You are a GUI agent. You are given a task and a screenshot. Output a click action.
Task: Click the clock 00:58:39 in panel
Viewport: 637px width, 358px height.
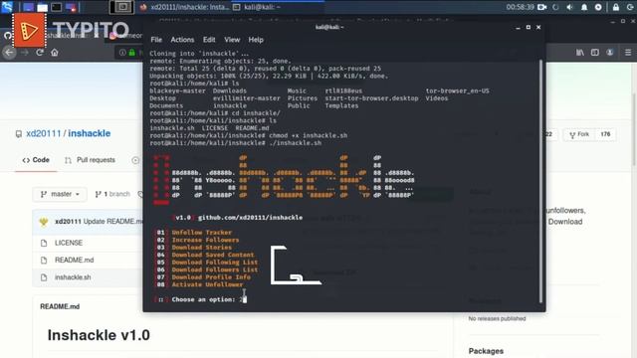520,7
